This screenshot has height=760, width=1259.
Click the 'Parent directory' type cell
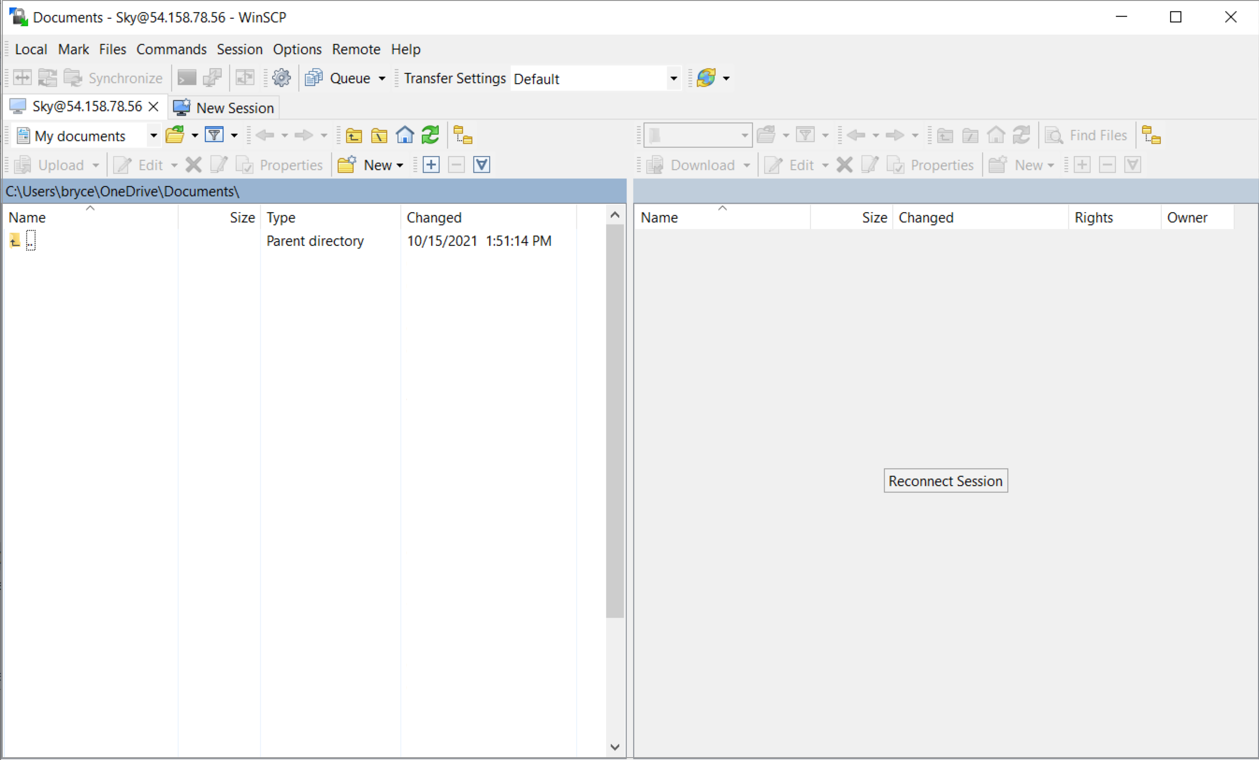coord(315,241)
